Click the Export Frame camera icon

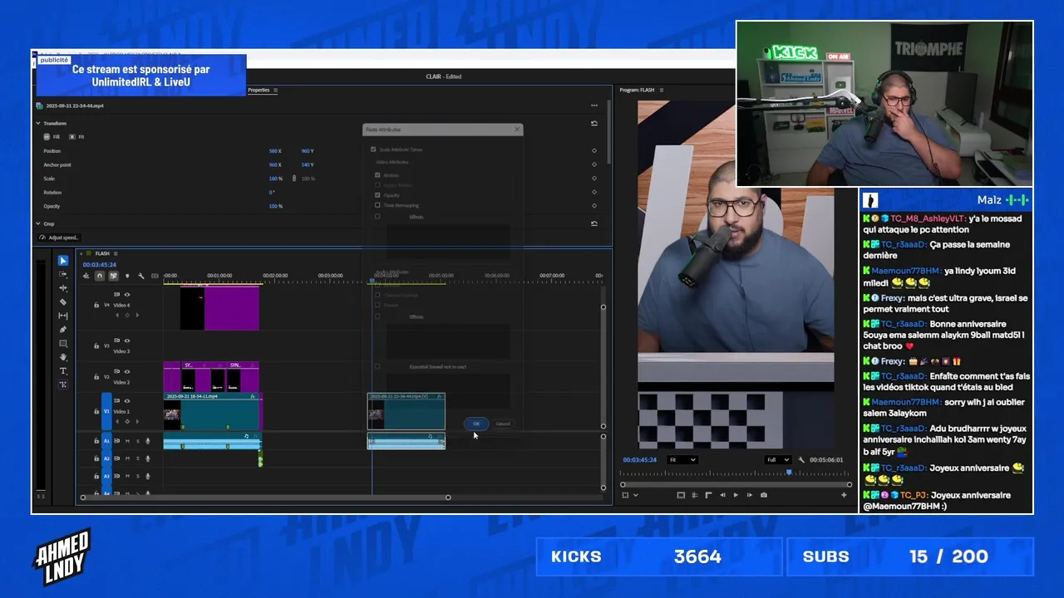click(x=764, y=495)
